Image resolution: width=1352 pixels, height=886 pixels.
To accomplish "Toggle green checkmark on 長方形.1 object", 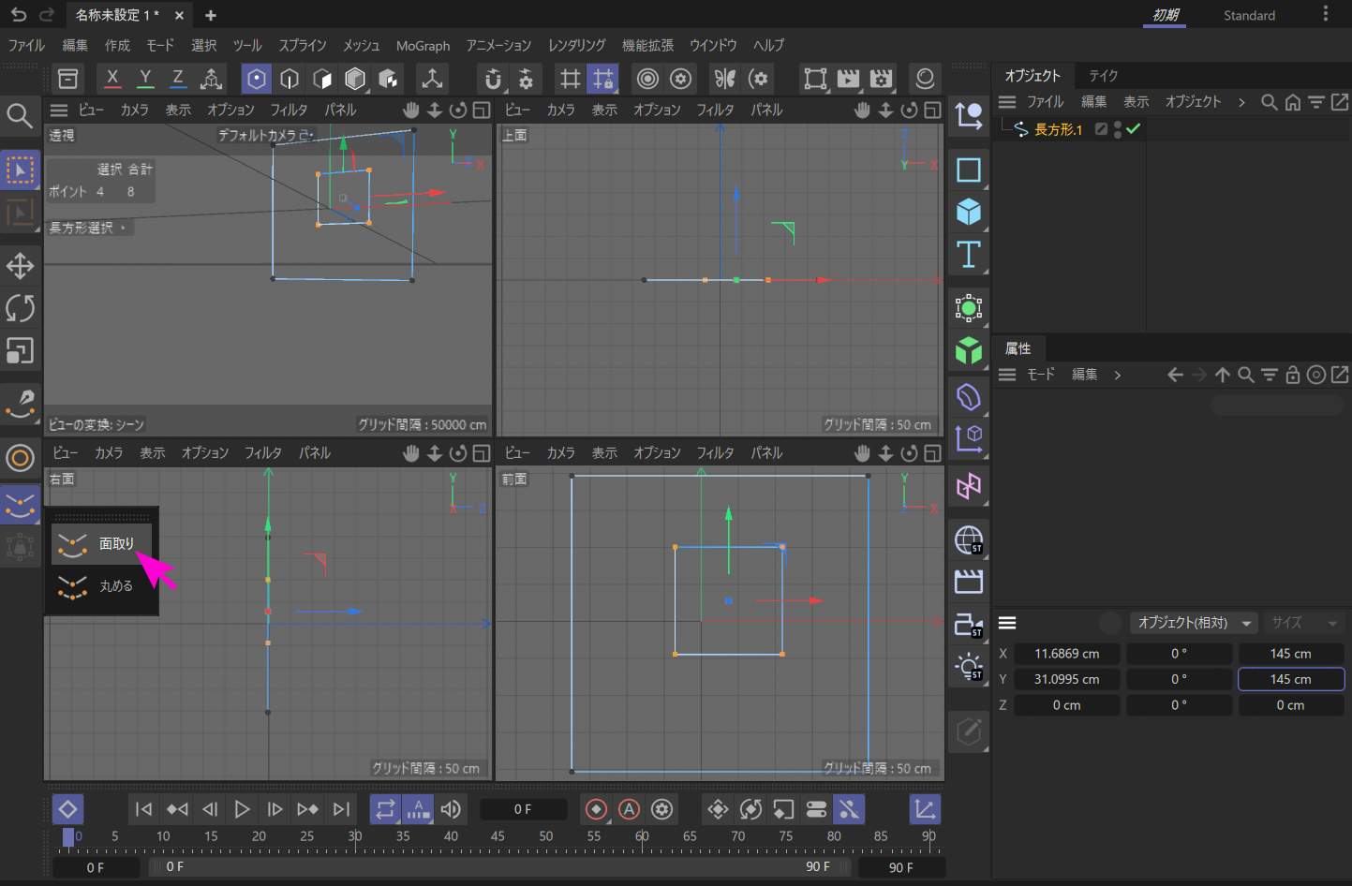I will [x=1134, y=129].
